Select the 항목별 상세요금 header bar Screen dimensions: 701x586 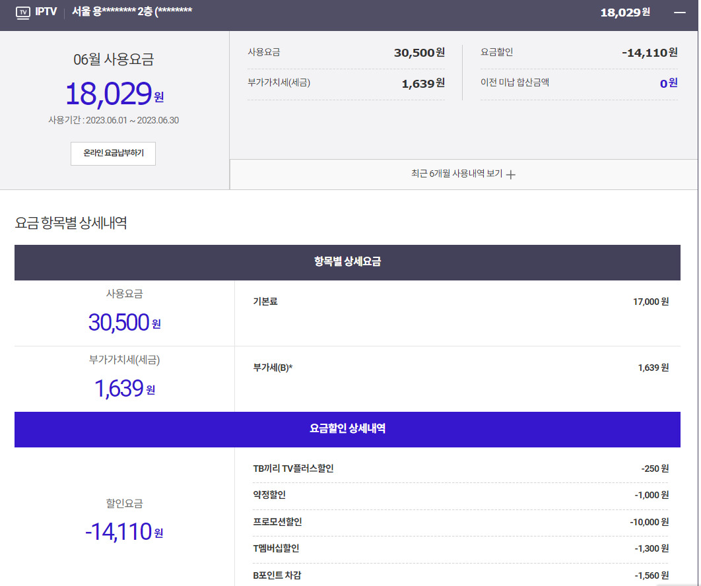point(347,262)
